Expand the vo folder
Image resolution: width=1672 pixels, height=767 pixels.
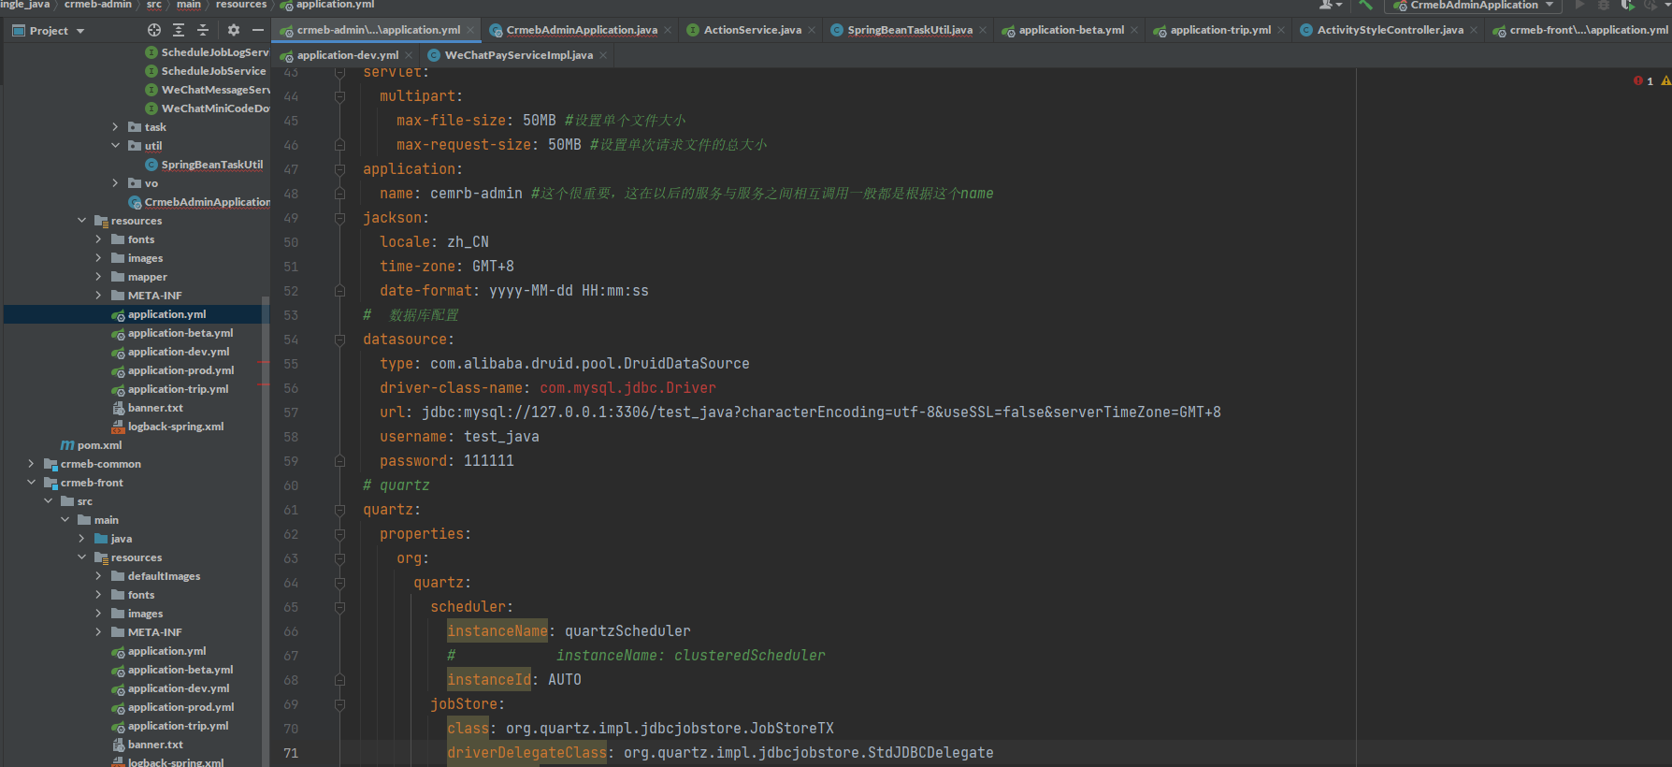click(x=115, y=183)
